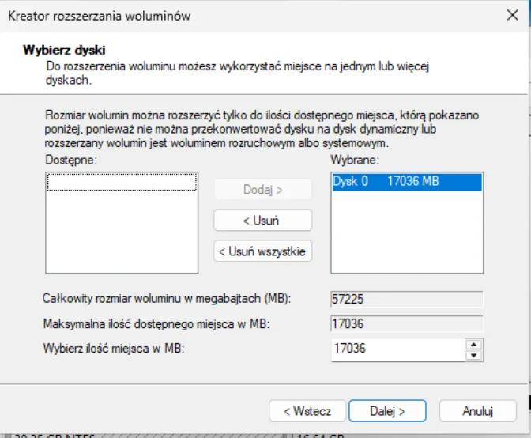Click the dialog title bar text
Viewport: 531px width, 438px height.
coord(100,15)
